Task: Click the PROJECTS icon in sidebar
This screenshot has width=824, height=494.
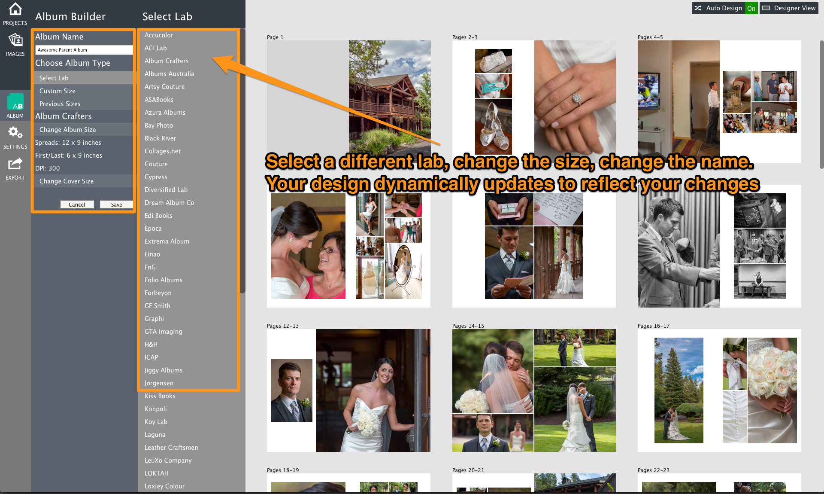Action: click(x=16, y=11)
